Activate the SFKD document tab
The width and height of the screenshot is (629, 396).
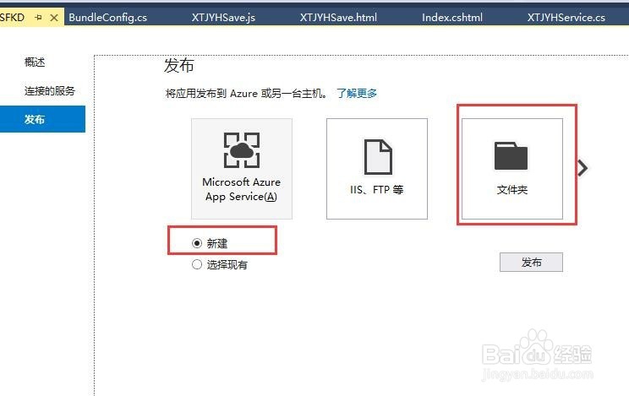click(x=13, y=18)
